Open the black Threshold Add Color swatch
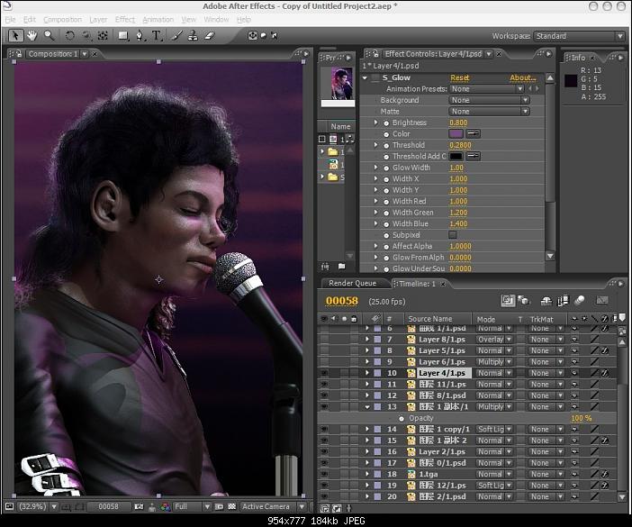 (x=456, y=156)
